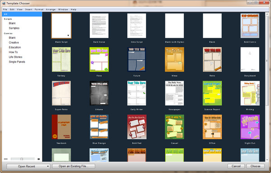This screenshot has height=173, width=271.
Task: Select Samples under Scripts category
Action: tap(14, 28)
